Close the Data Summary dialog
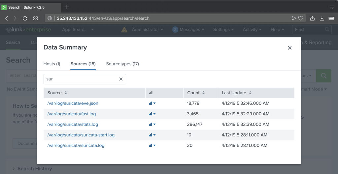 289,48
